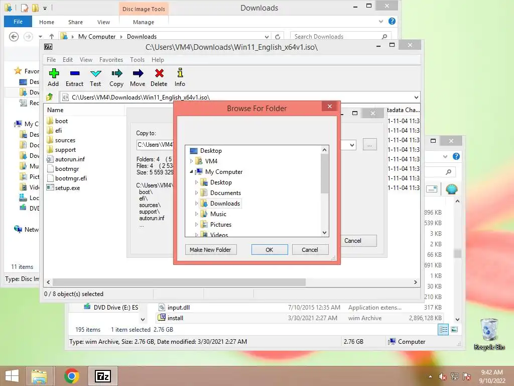514x386 pixels.
Task: Click the File tab in Downloads Explorer
Action: point(18,22)
